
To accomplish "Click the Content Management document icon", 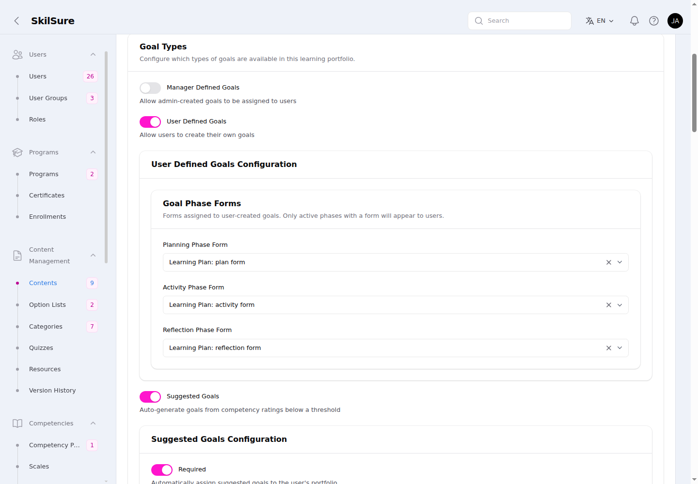I will [17, 256].
